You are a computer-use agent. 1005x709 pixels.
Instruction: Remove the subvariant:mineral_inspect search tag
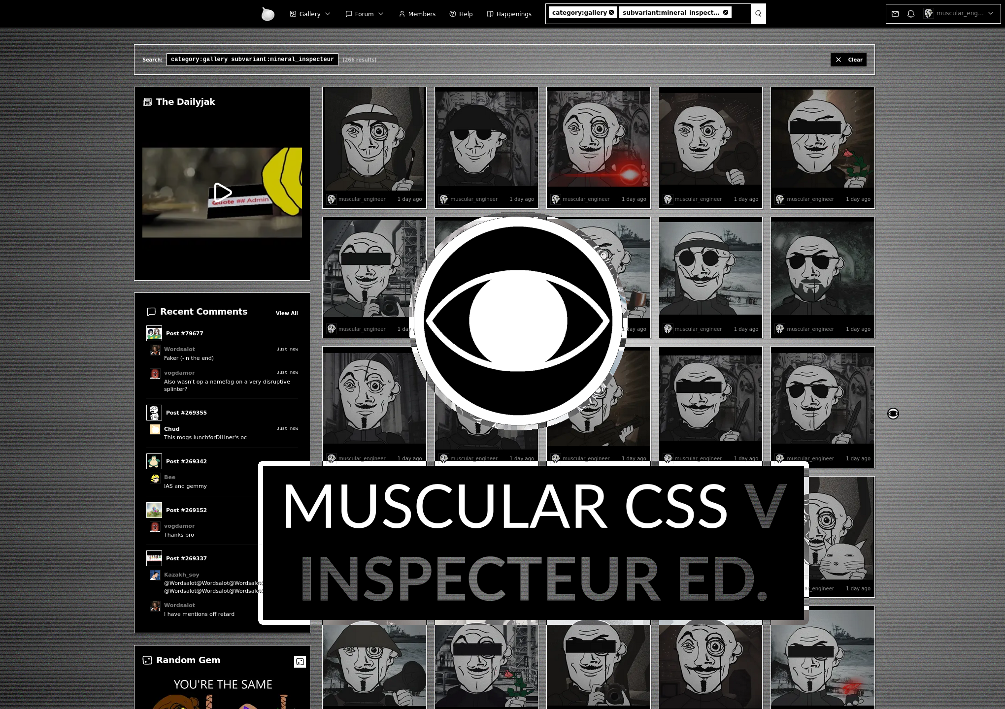(x=726, y=12)
